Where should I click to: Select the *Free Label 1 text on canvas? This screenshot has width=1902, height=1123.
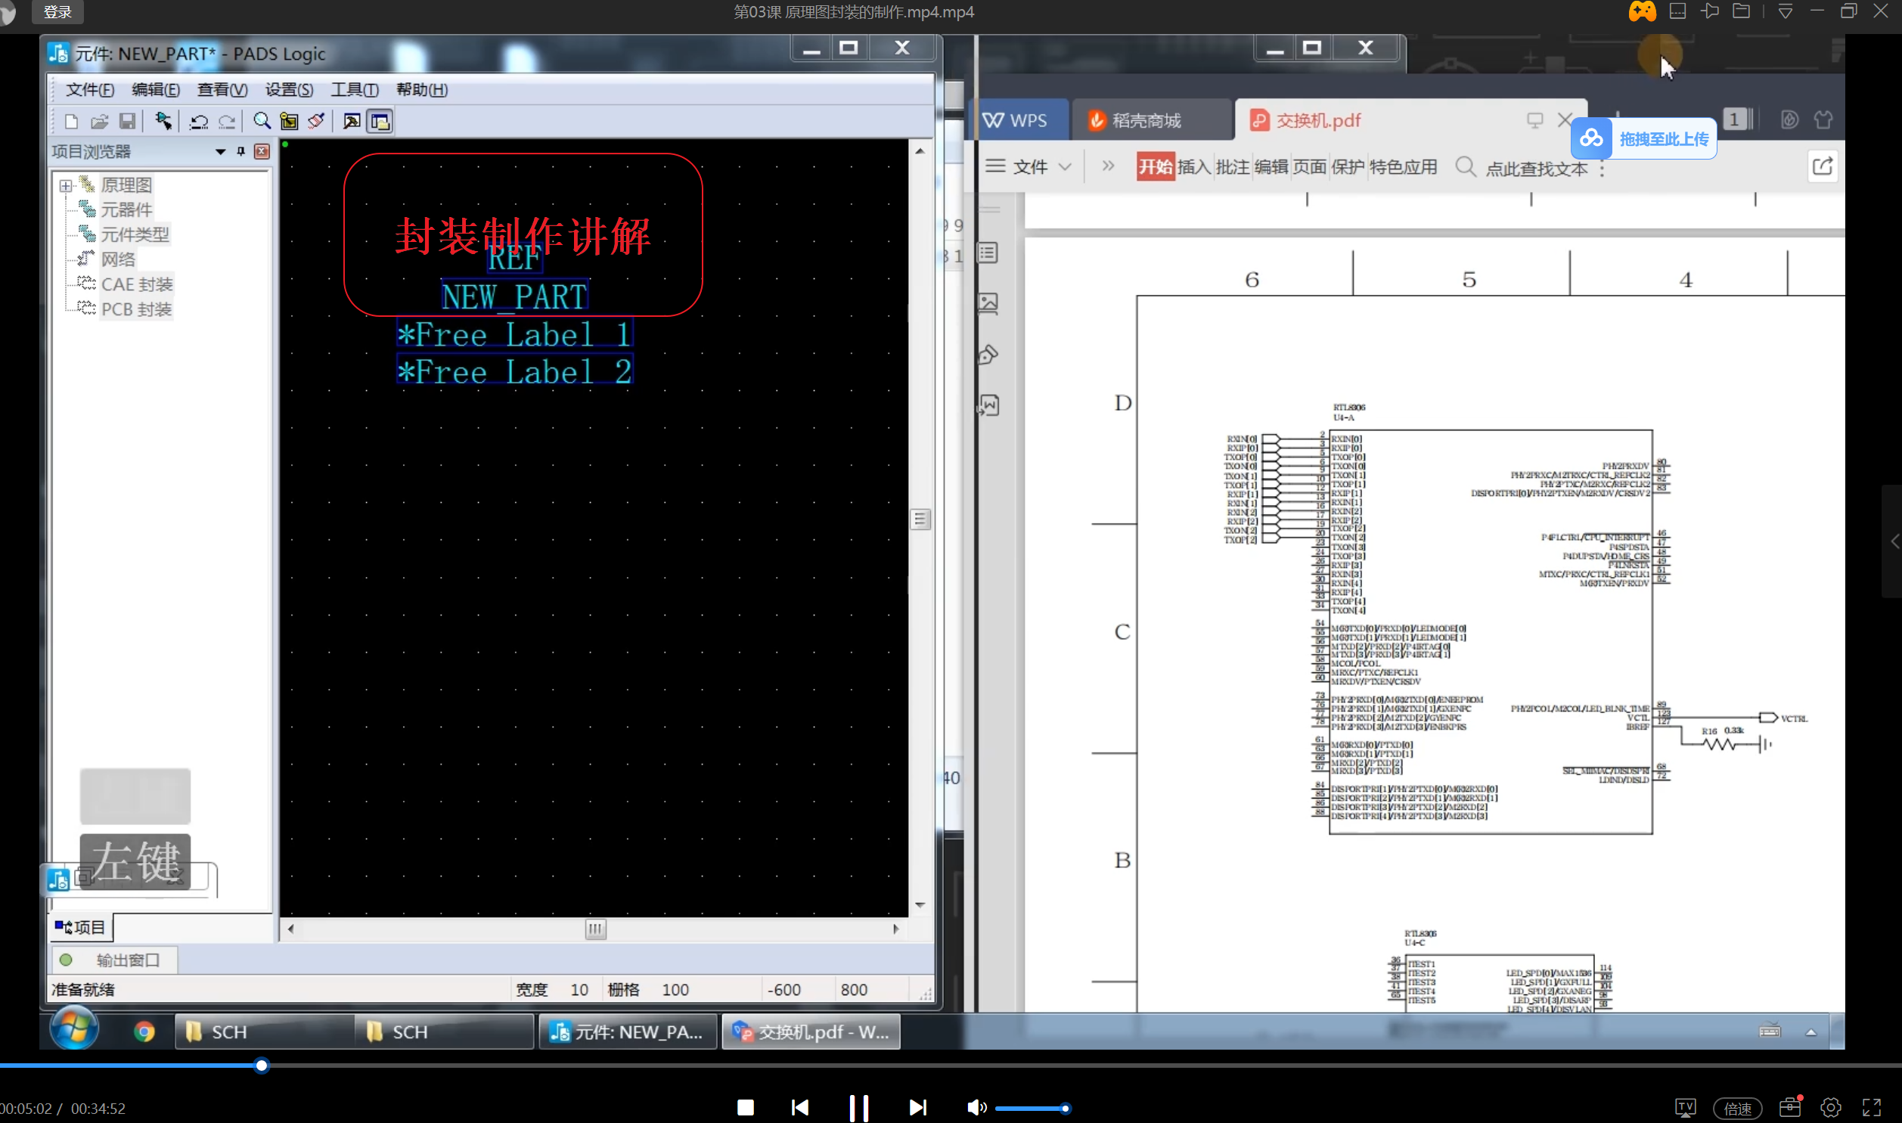pyautogui.click(x=514, y=334)
